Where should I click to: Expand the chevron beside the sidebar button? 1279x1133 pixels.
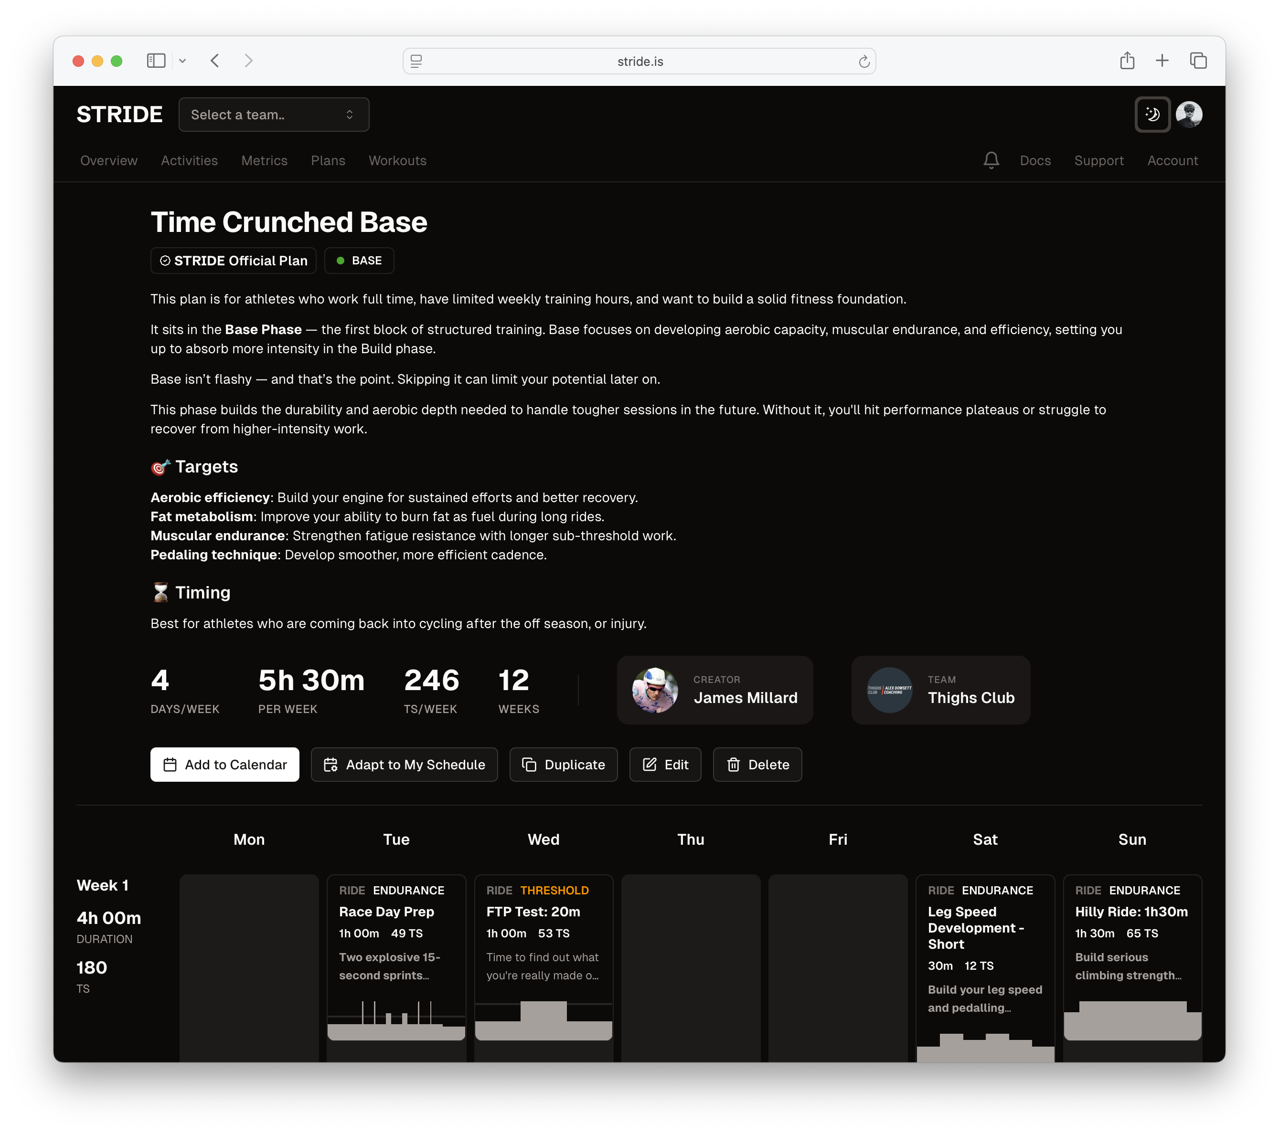point(183,61)
